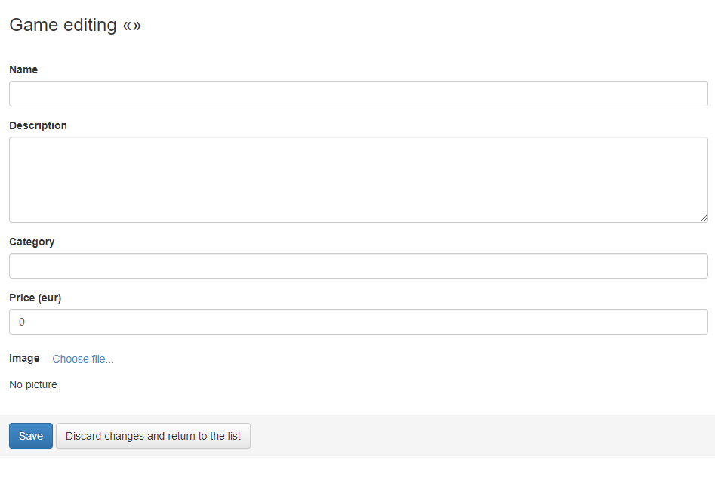The width and height of the screenshot is (715, 500).
Task: Click the Image label
Action: tap(24, 359)
